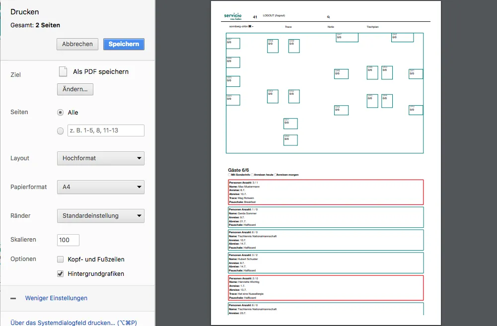Change destination with Ändern... button

pyautogui.click(x=75, y=89)
